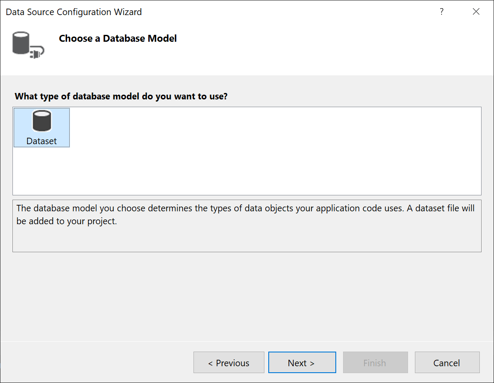Click the Data Source Configuration Wizard title
Viewport: 494px width, 383px height.
(73, 12)
